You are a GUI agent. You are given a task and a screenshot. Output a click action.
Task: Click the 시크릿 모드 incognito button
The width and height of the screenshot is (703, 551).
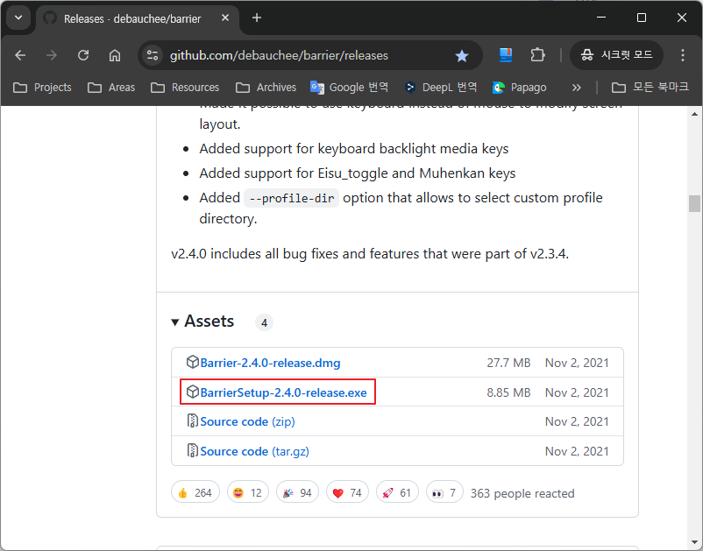coord(616,55)
